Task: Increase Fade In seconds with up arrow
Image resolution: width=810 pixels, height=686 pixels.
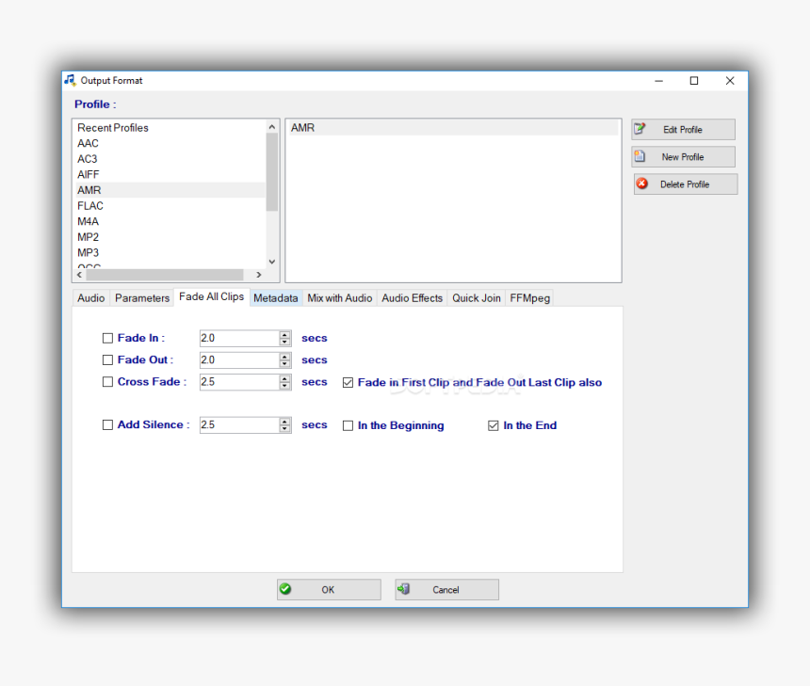Action: (x=284, y=334)
